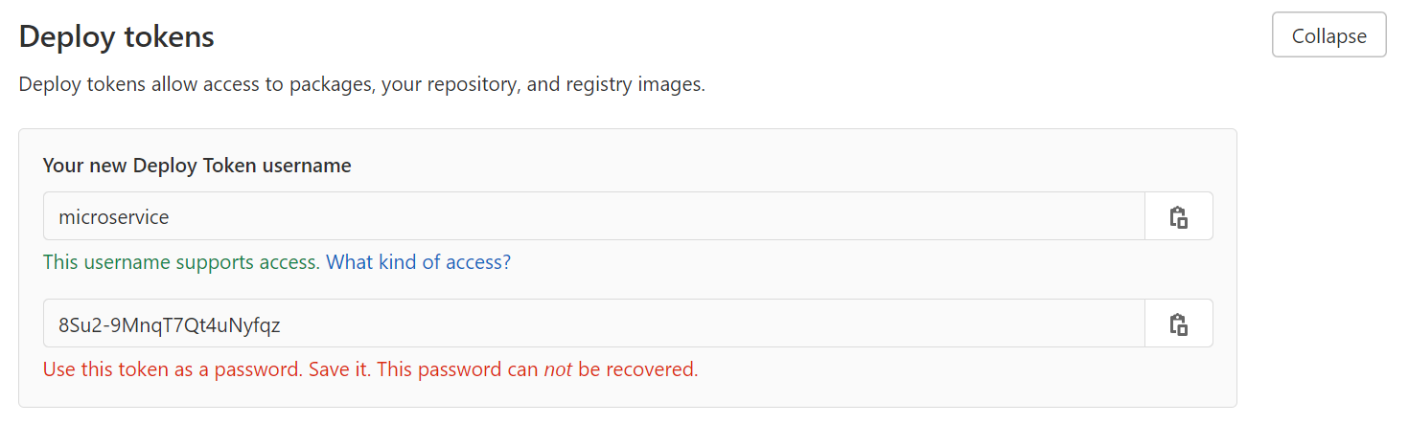Click the green 'This username supports access.' text
Viewport: 1409px width, 424px height.
click(x=181, y=262)
